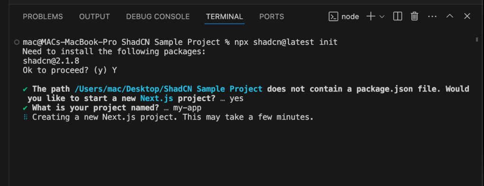The height and width of the screenshot is (186, 484).
Task: Close the terminal panel
Action: [467, 17]
